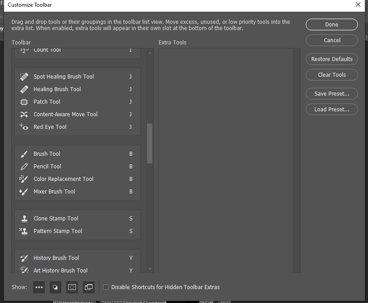This screenshot has width=368, height=303.
Task: Toggle the foreground/background color control visibility
Action: 55,287
